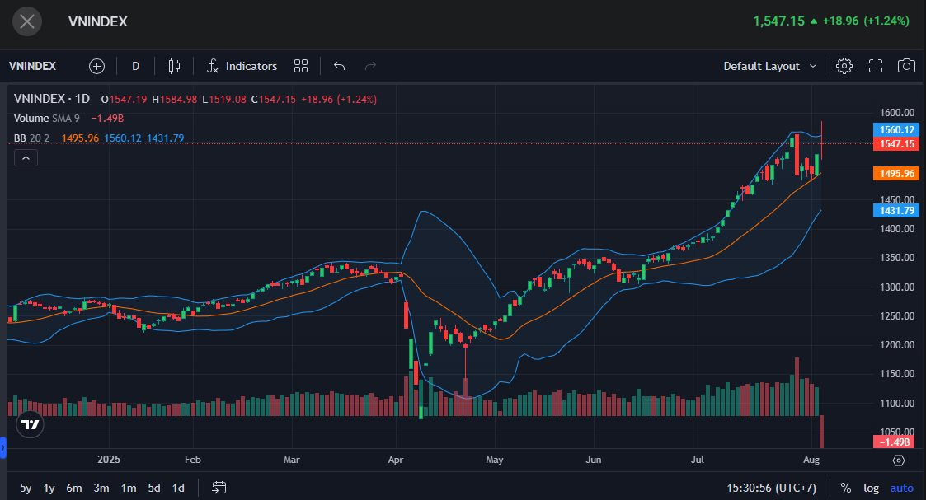Open the grid layout selection icon
This screenshot has height=500, width=926.
coord(300,66)
